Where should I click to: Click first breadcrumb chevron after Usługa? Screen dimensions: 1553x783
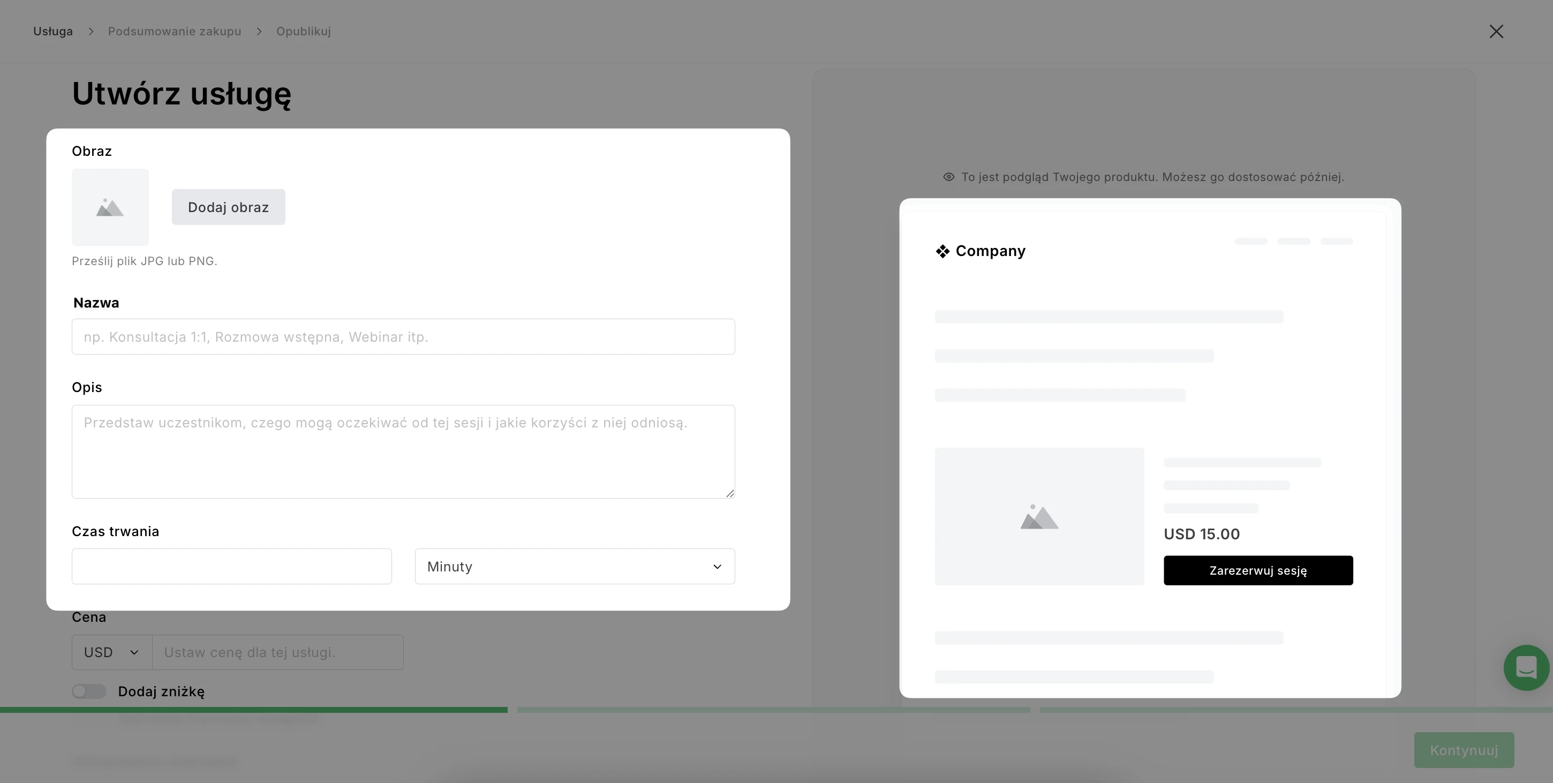91,32
